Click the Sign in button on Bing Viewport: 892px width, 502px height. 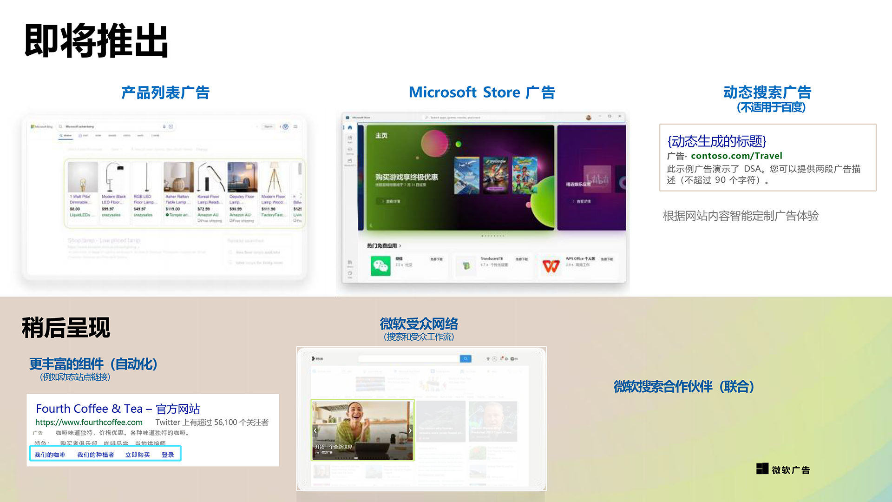pos(268,126)
